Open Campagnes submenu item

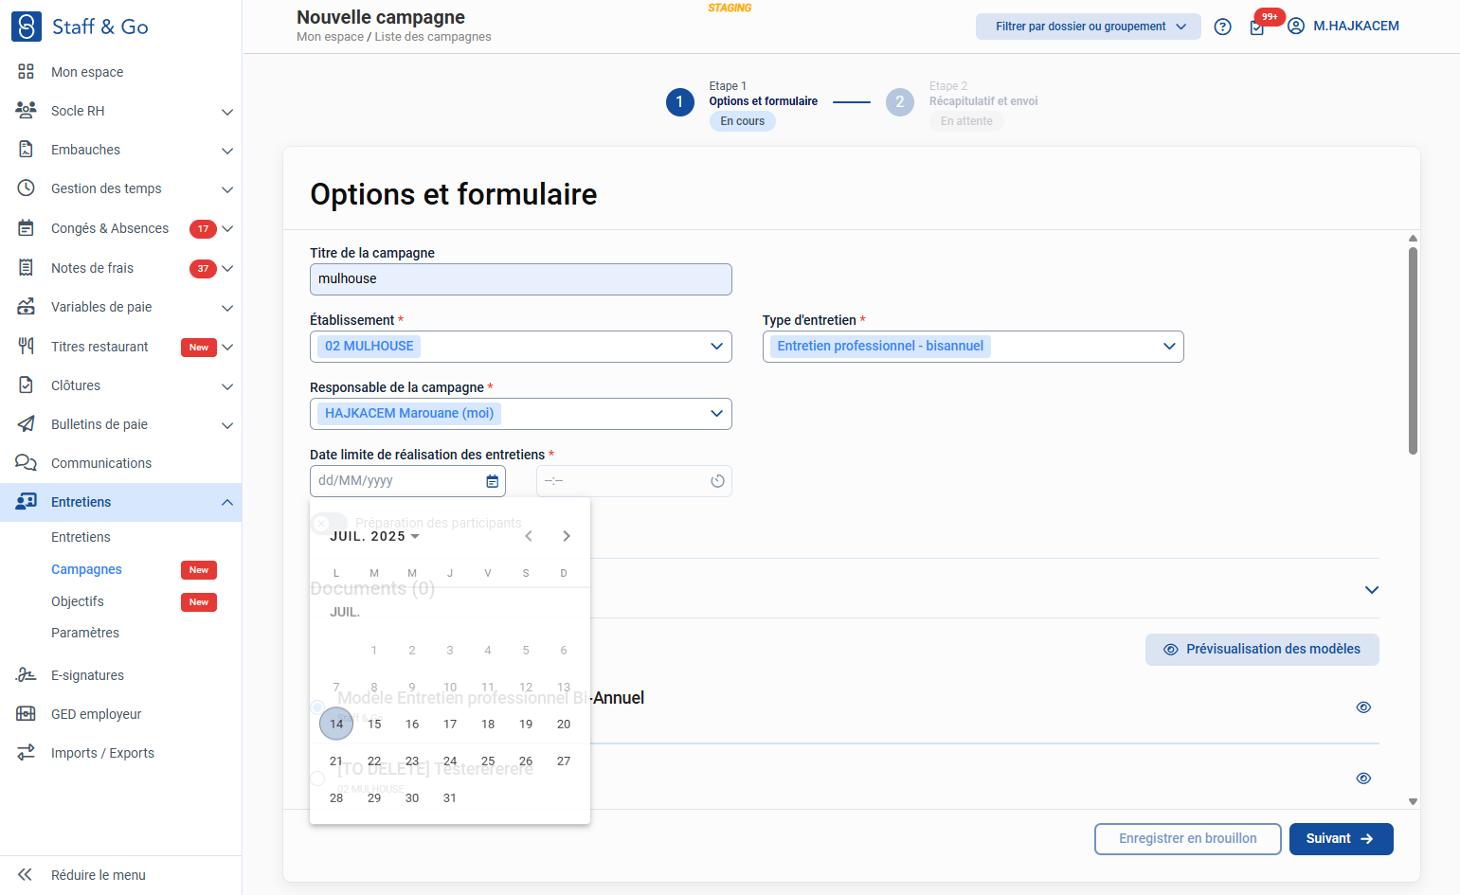coord(86,569)
